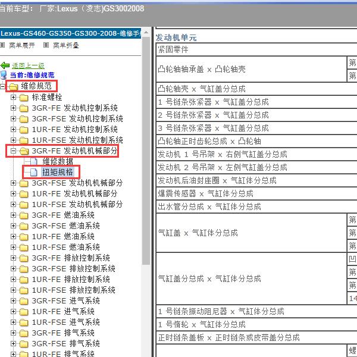Click 爆震传感器 x 气缸体分总成 row
Viewport: 357px width, 357px height.
256,194
